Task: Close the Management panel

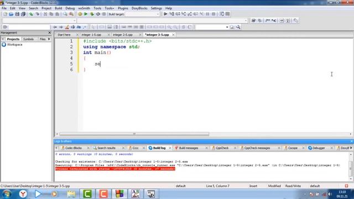Action: [50, 33]
